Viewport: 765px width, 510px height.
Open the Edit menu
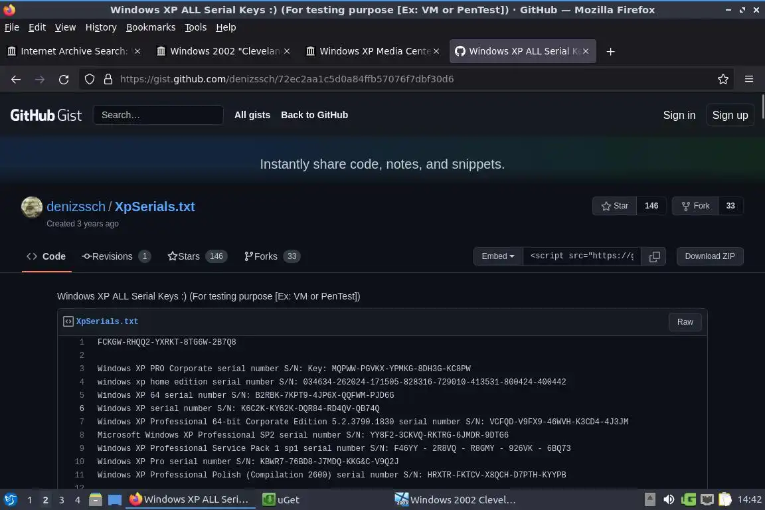click(x=37, y=27)
